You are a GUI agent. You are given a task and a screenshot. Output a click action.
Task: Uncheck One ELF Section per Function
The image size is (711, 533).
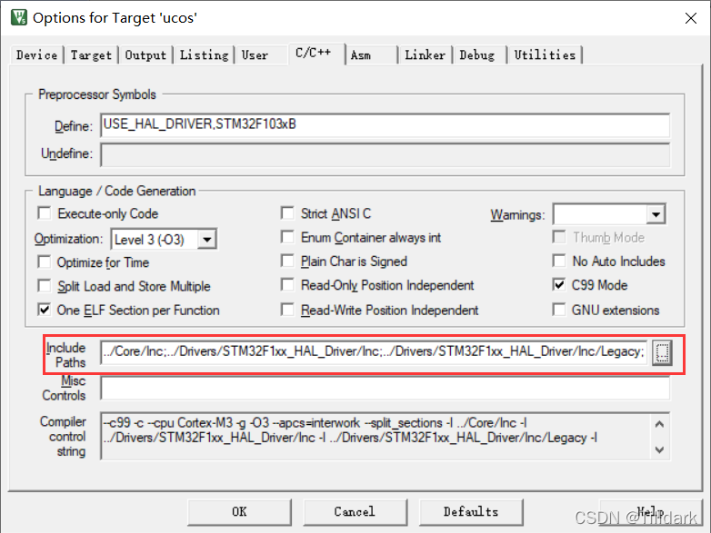coord(45,310)
